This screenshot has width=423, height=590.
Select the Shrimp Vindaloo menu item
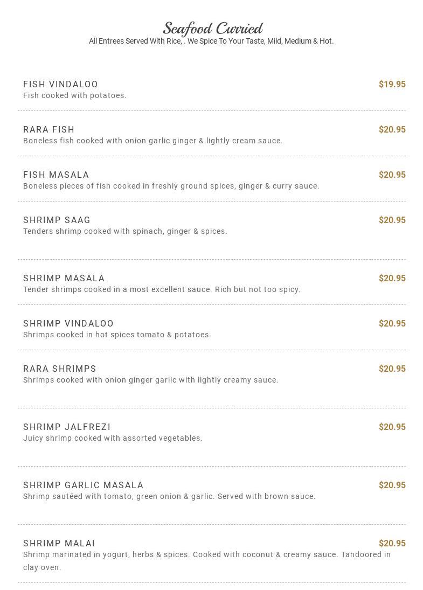click(68, 324)
